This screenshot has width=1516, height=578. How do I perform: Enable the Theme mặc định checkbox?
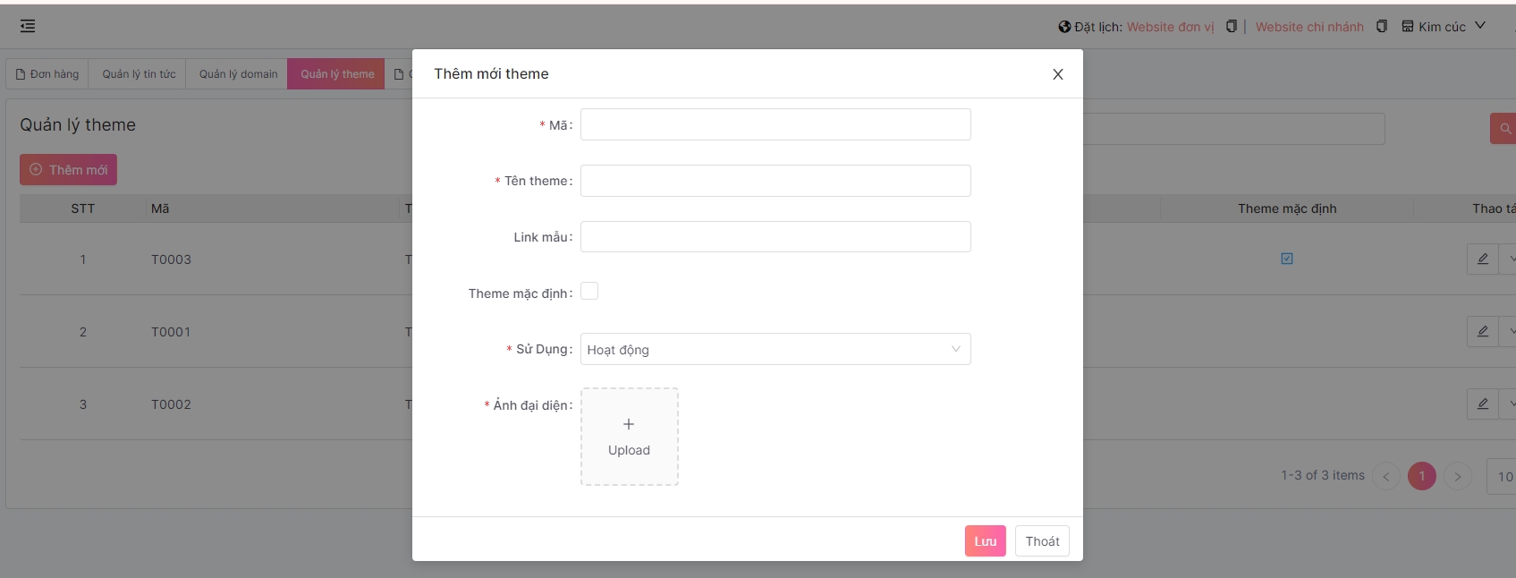tap(589, 292)
